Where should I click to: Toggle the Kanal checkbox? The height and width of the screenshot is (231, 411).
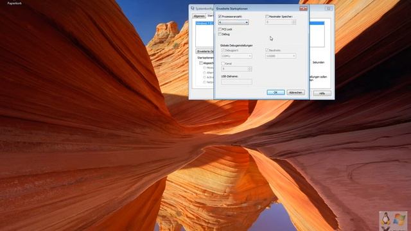pos(223,64)
